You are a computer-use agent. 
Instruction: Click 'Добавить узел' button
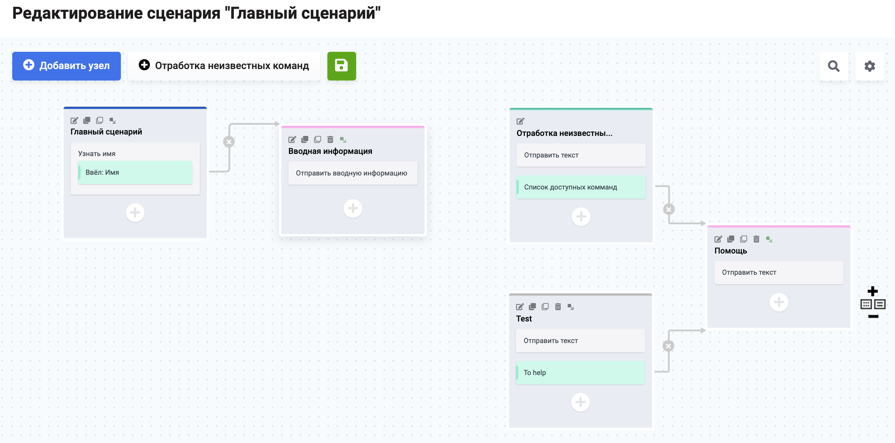coord(67,66)
